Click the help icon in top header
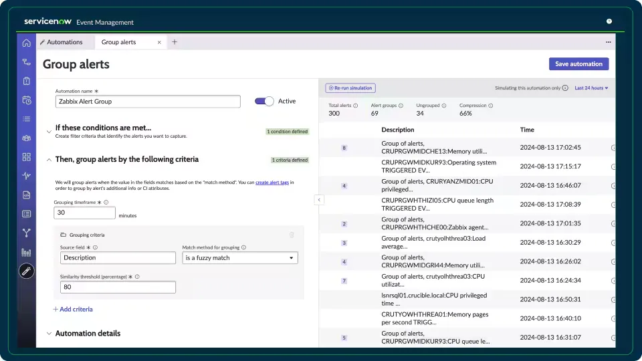Viewport: 642px width, 361px height. [609, 21]
